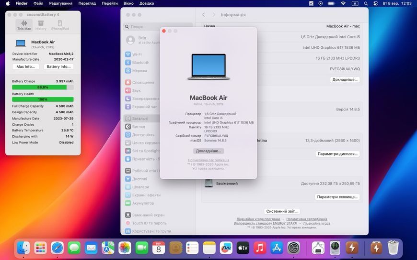The height and width of the screenshot is (260, 417).
Task: Click Mac Info... button in coconutBattery
Action: pos(26,66)
